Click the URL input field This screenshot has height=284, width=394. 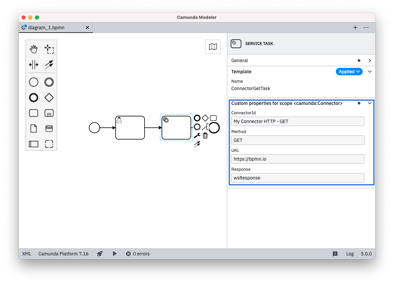pos(298,159)
